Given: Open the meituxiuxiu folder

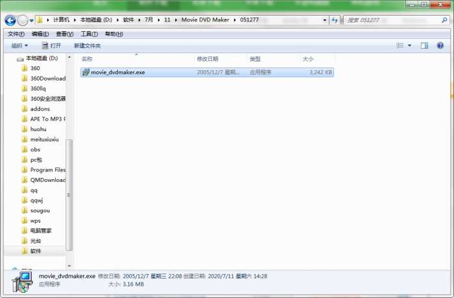Looking at the screenshot, I should pyautogui.click(x=40, y=139).
